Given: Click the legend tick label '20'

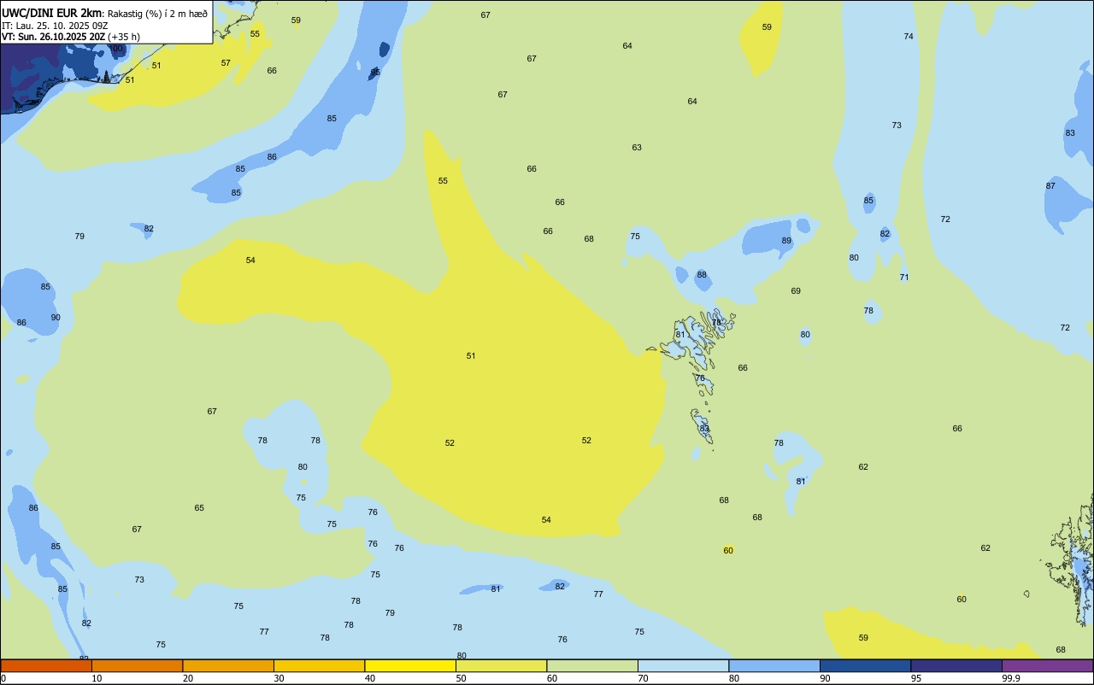Looking at the screenshot, I should [188, 678].
